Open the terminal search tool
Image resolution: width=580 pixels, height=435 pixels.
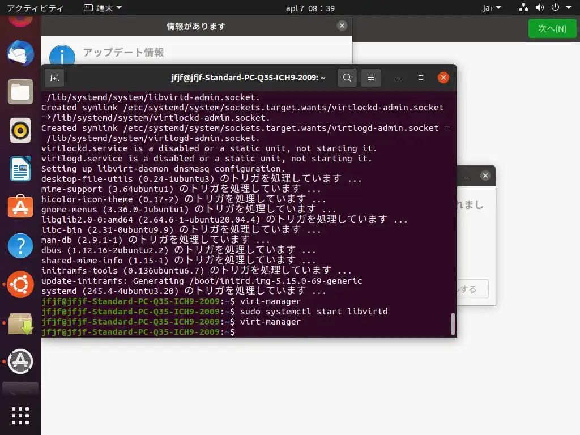click(x=347, y=78)
